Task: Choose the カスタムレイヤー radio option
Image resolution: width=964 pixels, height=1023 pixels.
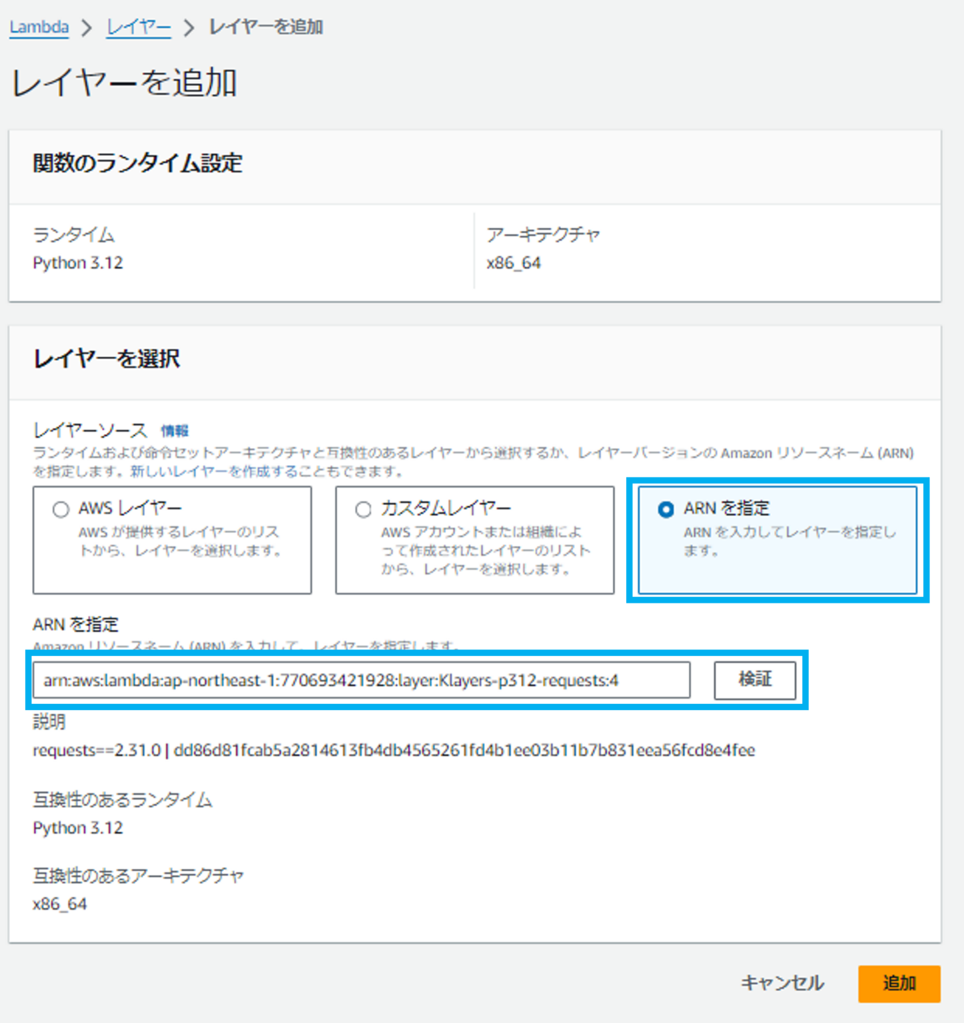Action: (x=363, y=510)
